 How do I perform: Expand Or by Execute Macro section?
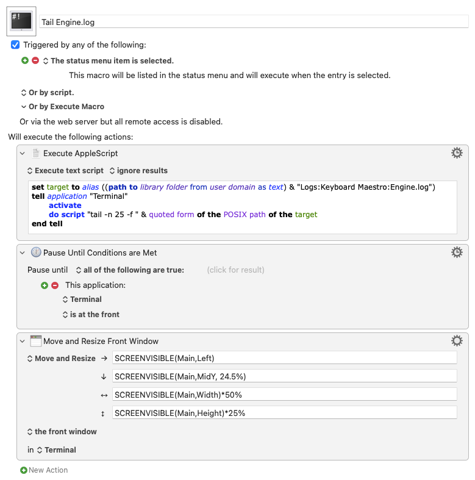tap(24, 107)
